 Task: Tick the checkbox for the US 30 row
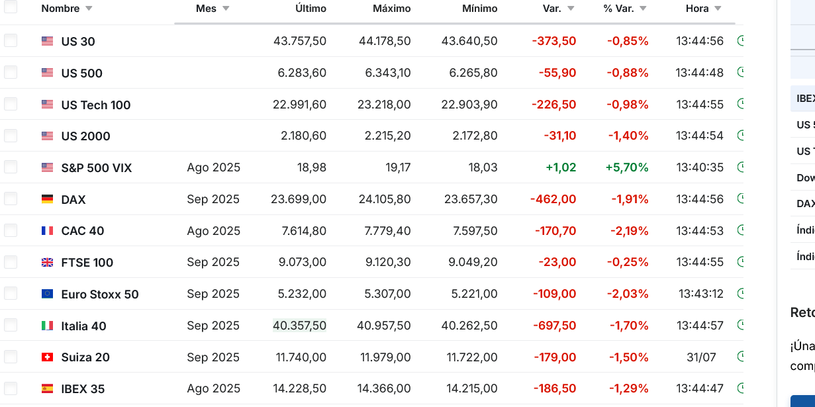[x=11, y=41]
